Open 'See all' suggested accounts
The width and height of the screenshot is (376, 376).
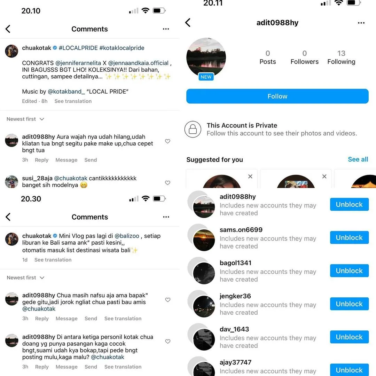tap(358, 159)
